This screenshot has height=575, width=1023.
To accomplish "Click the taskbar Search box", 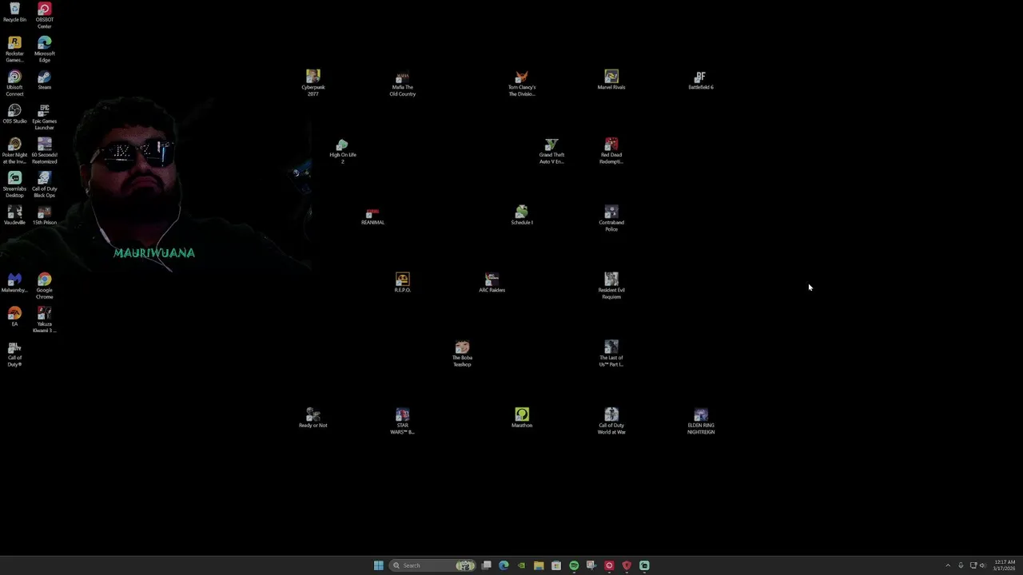I will click(432, 565).
